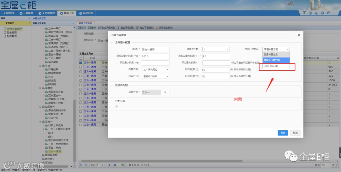Switch to the 一键拆单 top tab

[x=26, y=13]
